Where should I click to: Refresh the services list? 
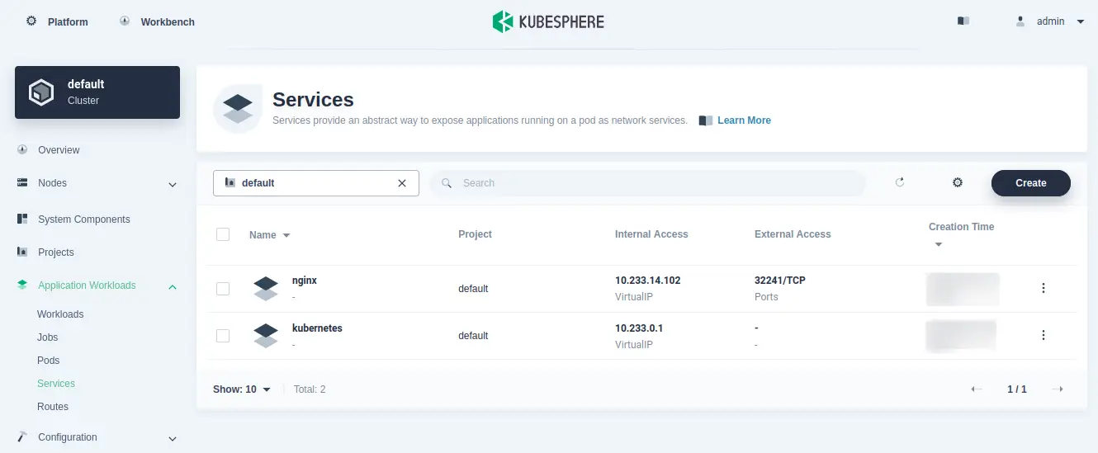(900, 182)
